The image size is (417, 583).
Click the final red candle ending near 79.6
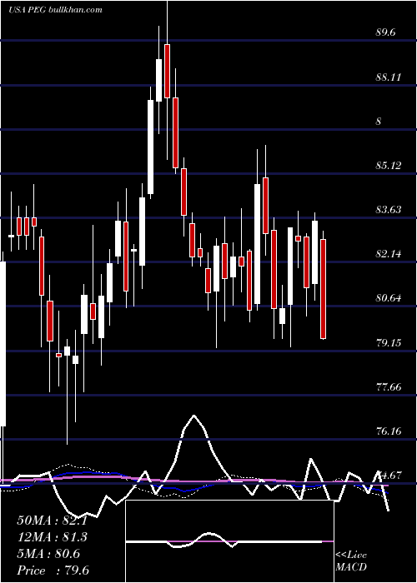tap(324, 289)
